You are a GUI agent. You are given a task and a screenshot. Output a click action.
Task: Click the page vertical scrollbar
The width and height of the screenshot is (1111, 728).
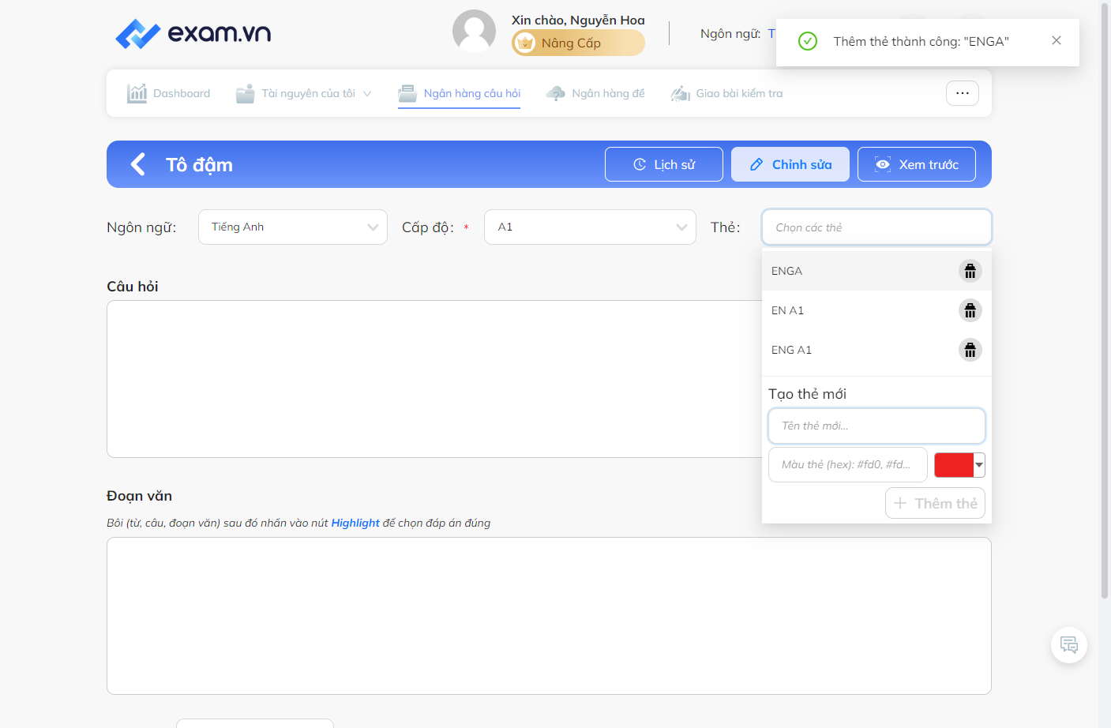(1104, 300)
